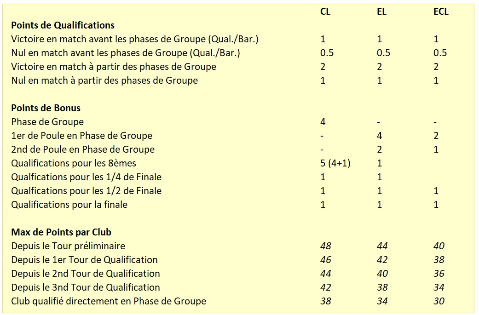Click the 2nd de Poule row label
The image size is (479, 315).
pyautogui.click(x=83, y=149)
